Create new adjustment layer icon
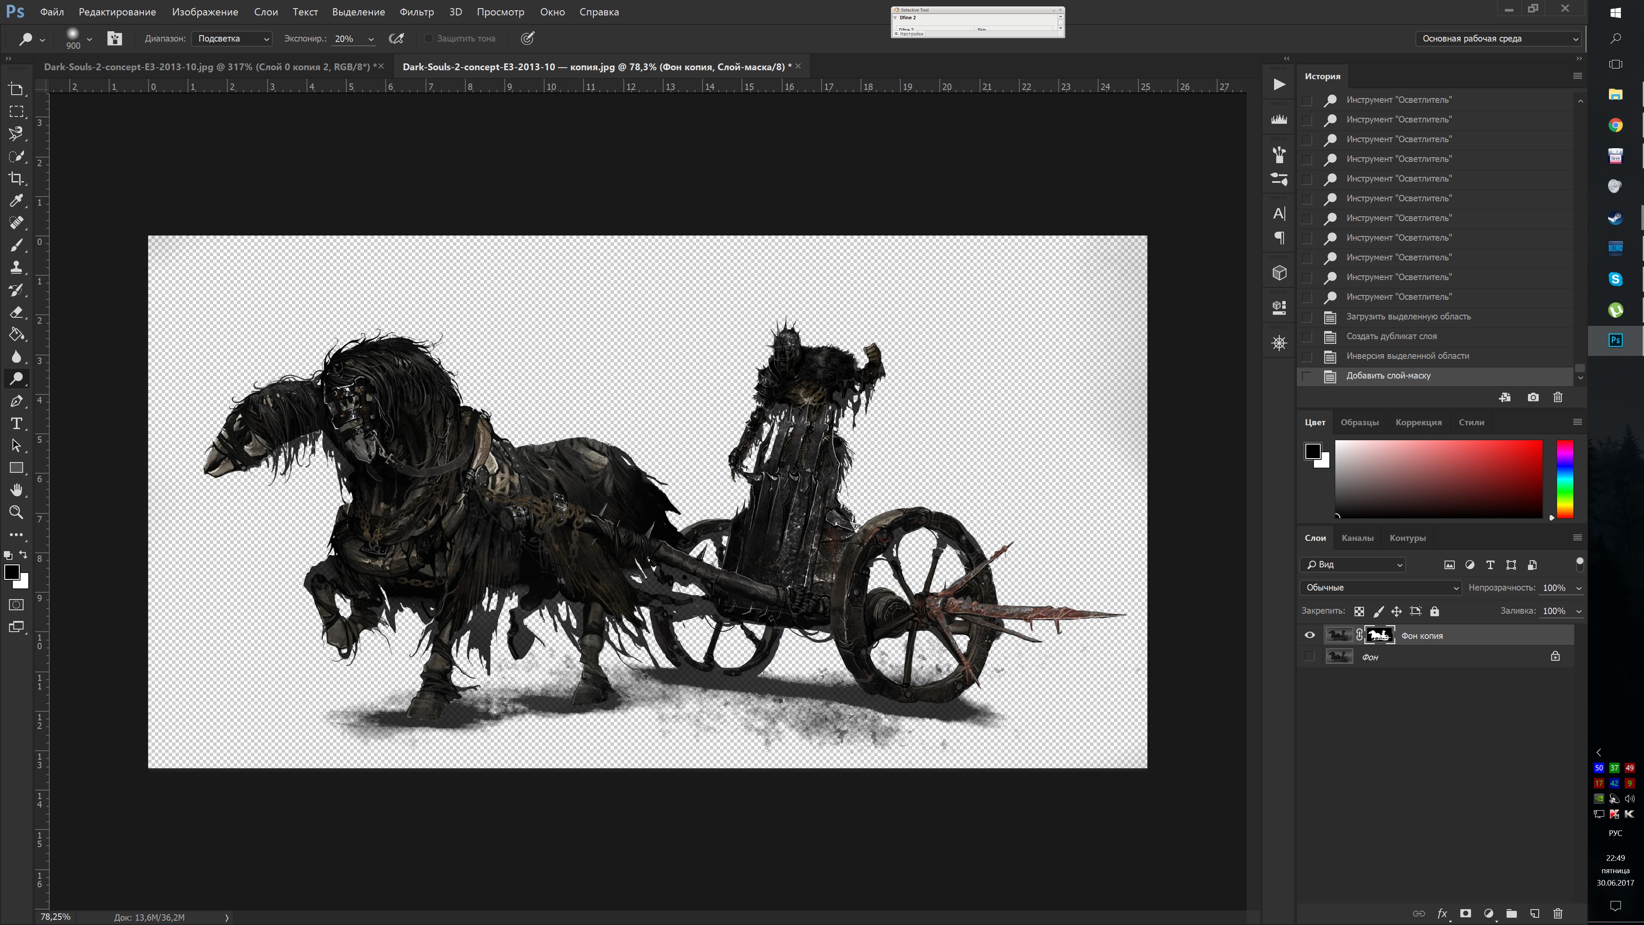Image resolution: width=1644 pixels, height=925 pixels. tap(1489, 913)
